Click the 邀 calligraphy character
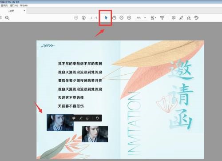222x161 pixels. tap(181, 70)
